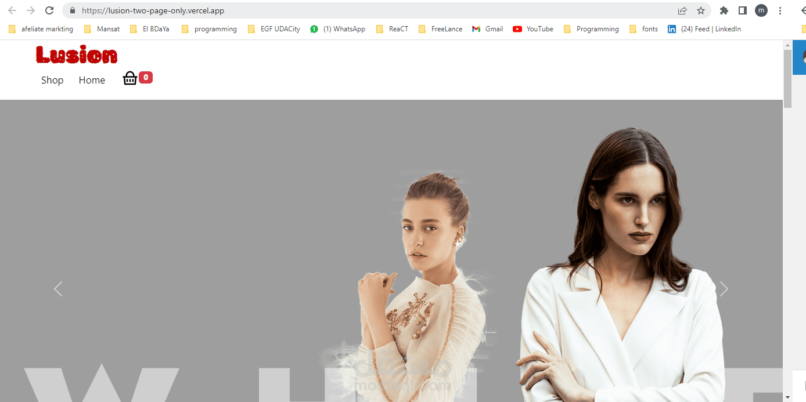Click the LinkedIn bookmark blue icon

(x=672, y=29)
